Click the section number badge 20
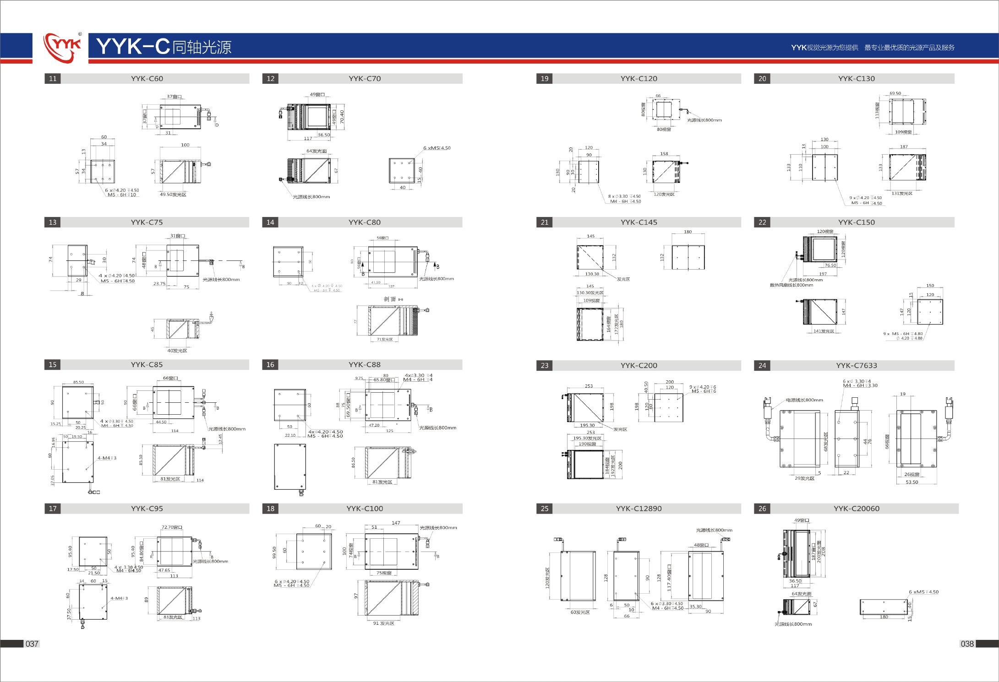The image size is (999, 682). click(762, 79)
